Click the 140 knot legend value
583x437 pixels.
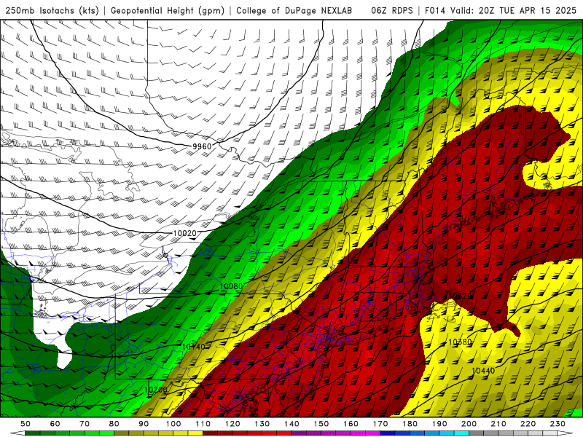coord(291,424)
